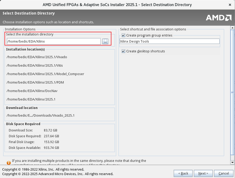Click the browse button next to installation directory

click(105, 42)
